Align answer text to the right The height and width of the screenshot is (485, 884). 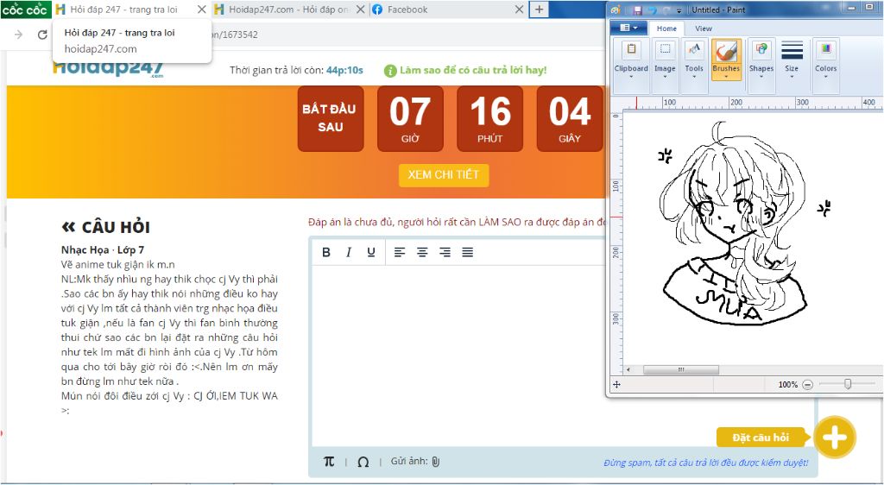click(x=445, y=252)
